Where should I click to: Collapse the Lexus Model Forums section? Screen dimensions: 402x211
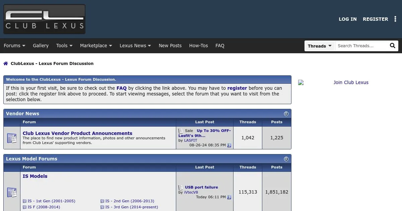pyautogui.click(x=286, y=159)
